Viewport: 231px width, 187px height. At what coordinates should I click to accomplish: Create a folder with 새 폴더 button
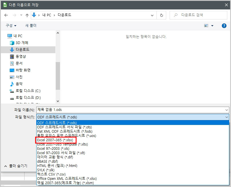[x=30, y=25]
